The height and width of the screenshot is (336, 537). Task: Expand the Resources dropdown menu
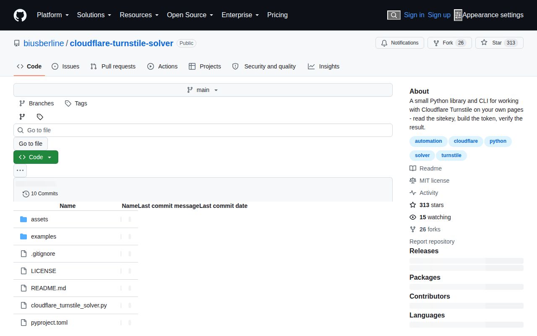tap(139, 15)
